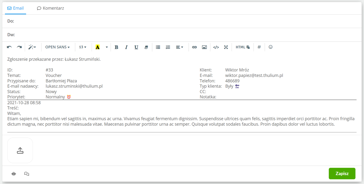Click the red alarm clock priority icon

[69, 97]
